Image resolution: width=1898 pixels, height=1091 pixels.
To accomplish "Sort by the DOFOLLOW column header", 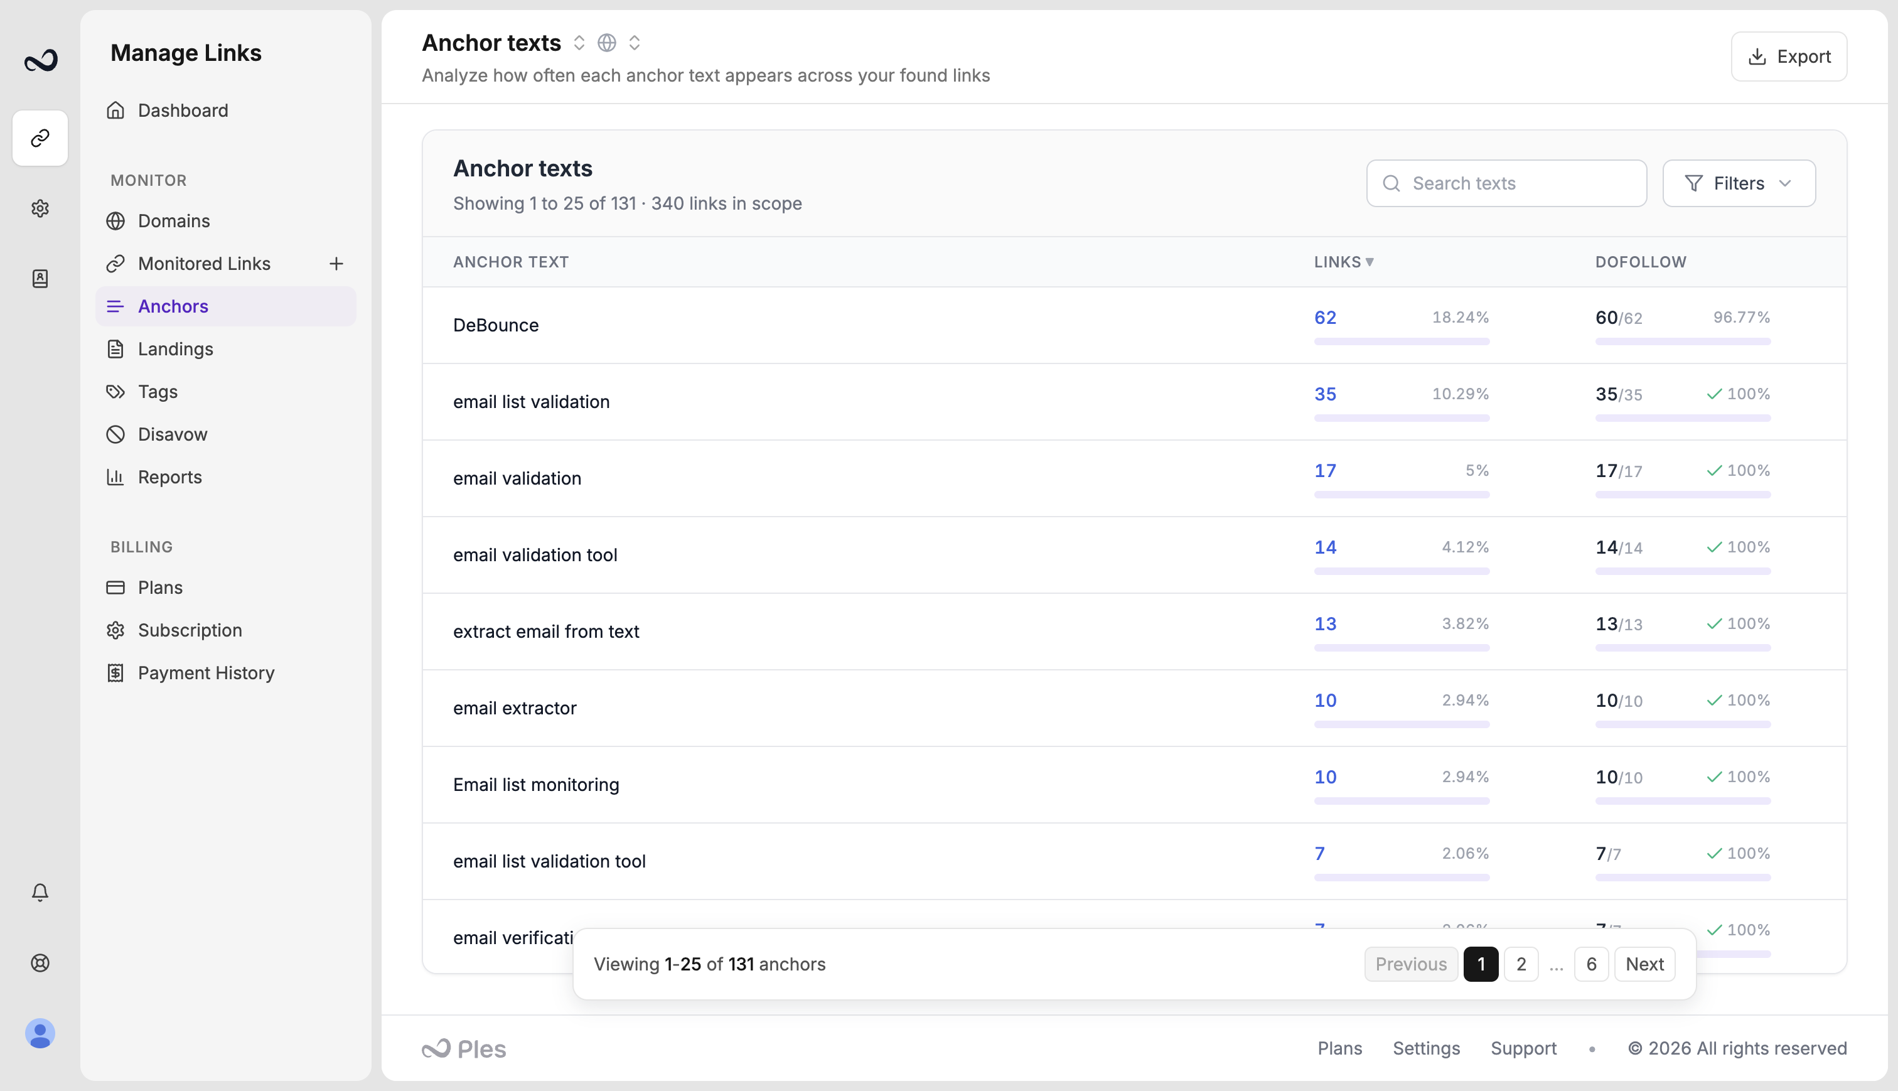I will pos(1640,262).
